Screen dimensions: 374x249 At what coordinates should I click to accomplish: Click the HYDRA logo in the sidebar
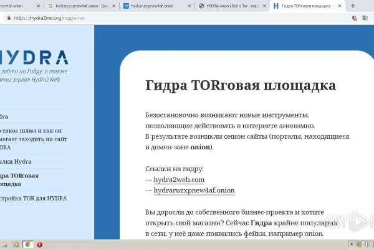tap(34, 57)
